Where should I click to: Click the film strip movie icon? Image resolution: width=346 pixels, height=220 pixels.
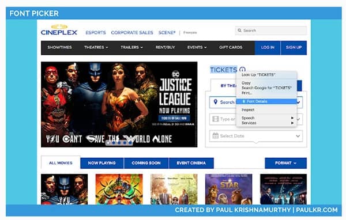click(215, 119)
